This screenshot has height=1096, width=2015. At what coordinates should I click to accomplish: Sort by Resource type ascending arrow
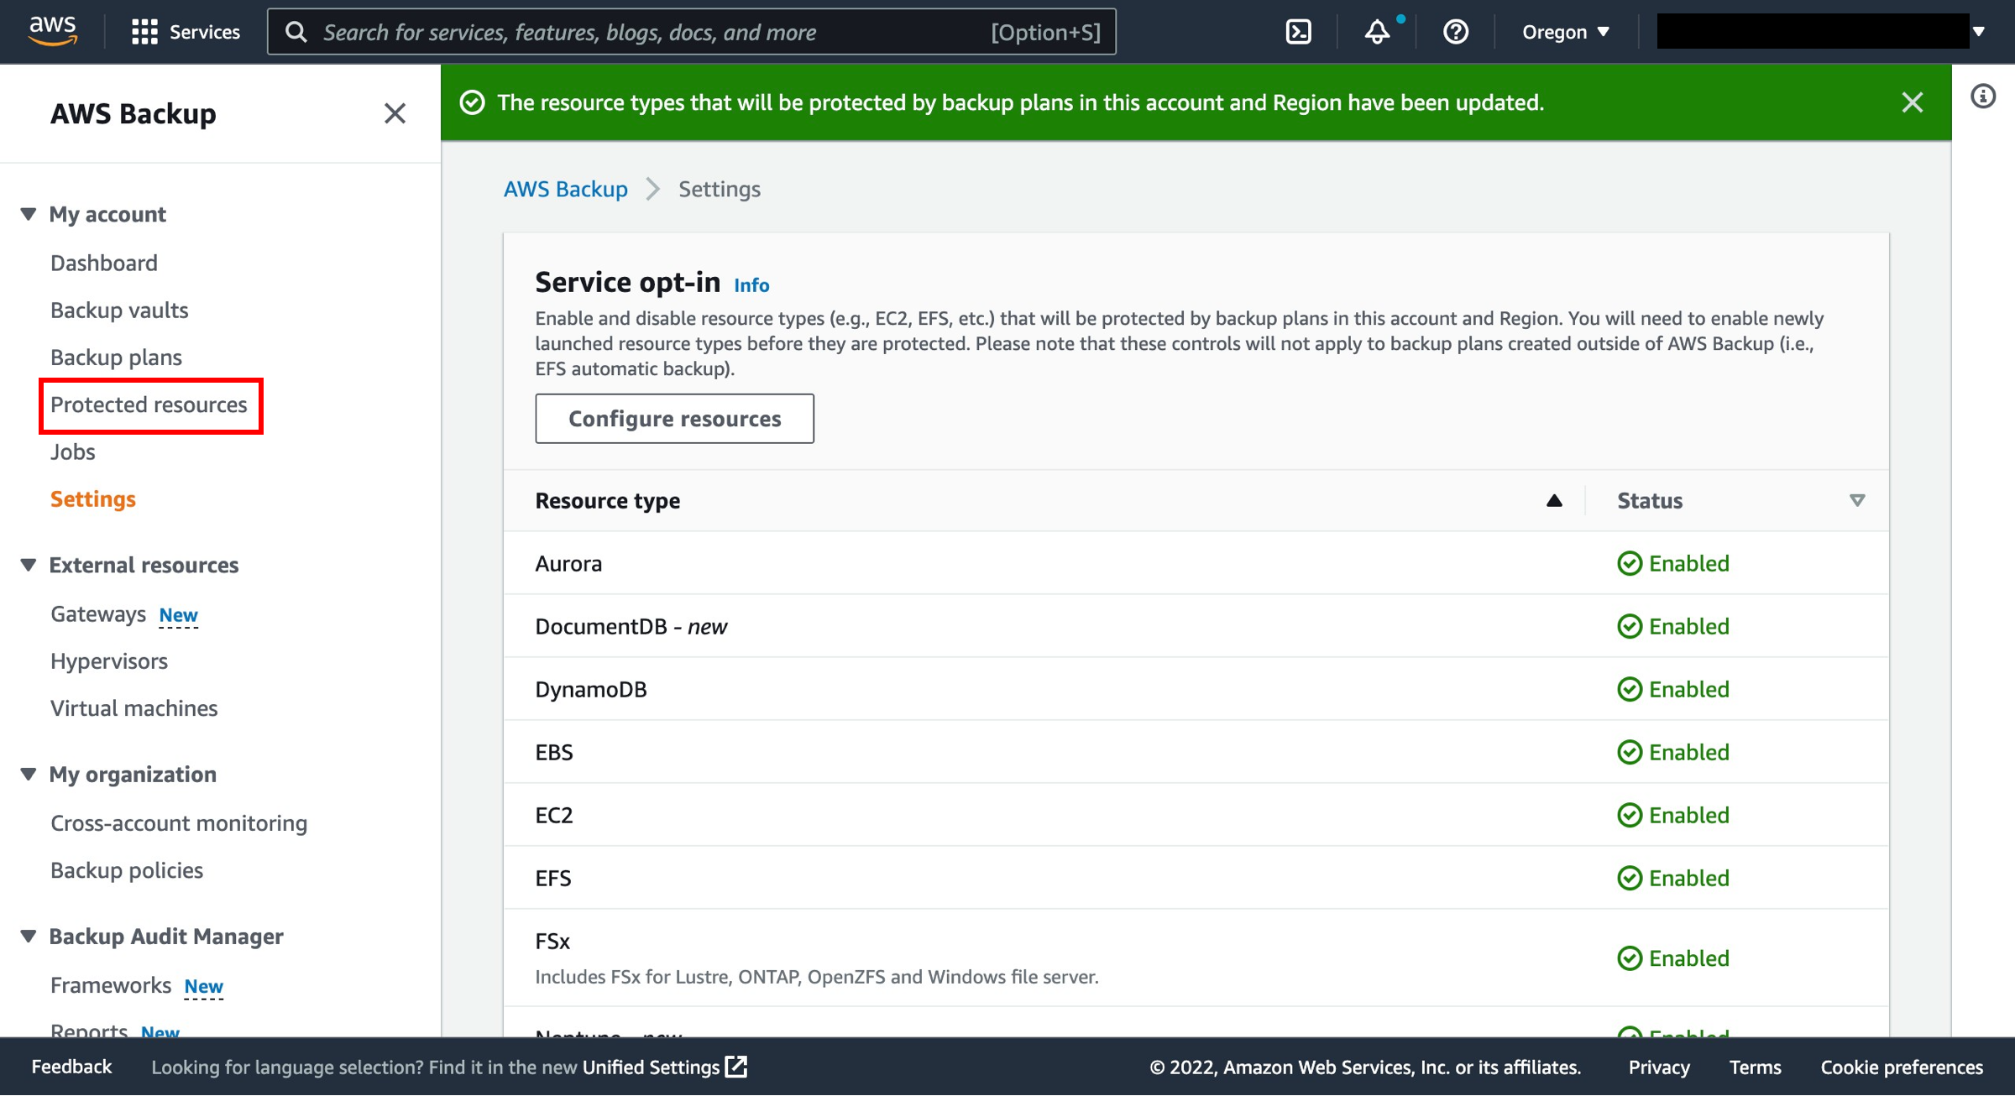(1554, 501)
